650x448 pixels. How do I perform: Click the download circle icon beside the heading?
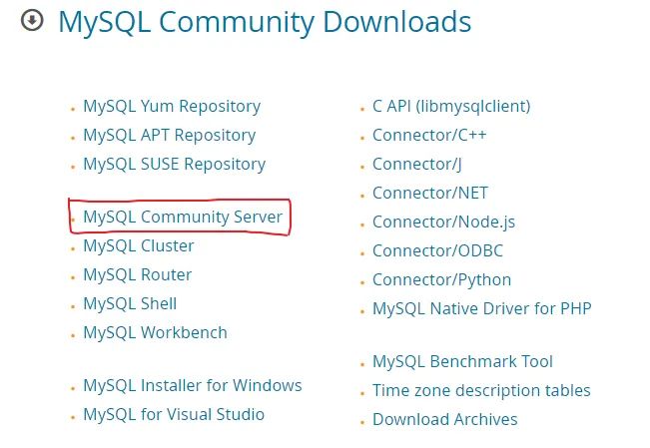click(x=32, y=20)
